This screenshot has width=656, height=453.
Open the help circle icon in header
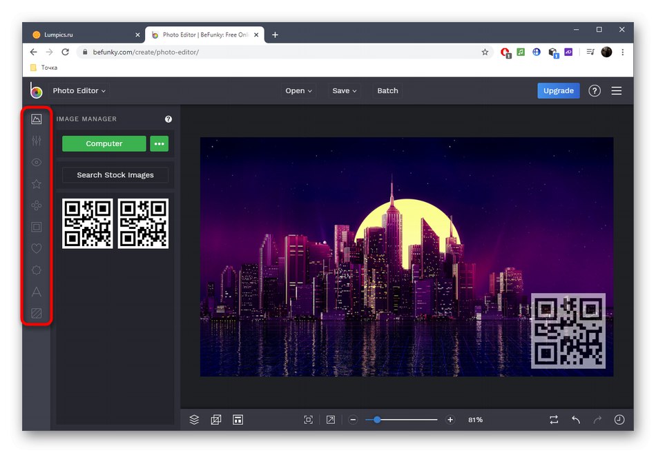tap(595, 91)
